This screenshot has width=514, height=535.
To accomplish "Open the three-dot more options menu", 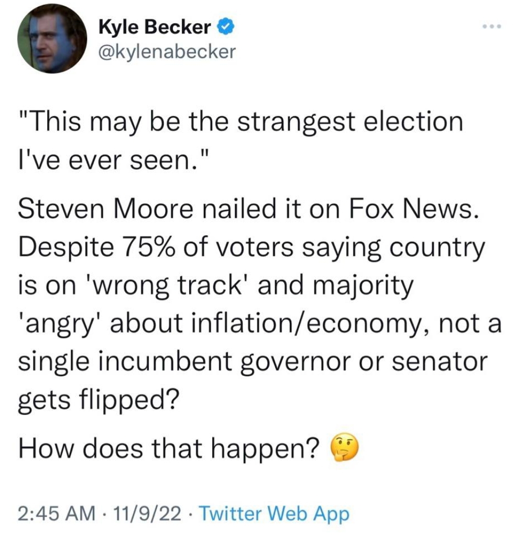I will tap(492, 26).
